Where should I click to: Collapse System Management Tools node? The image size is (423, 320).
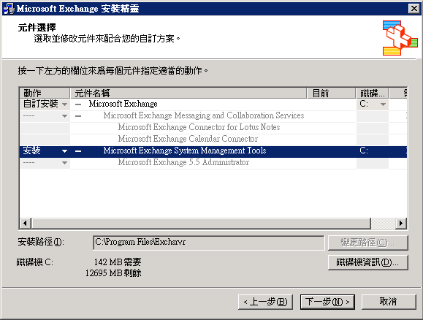point(78,151)
